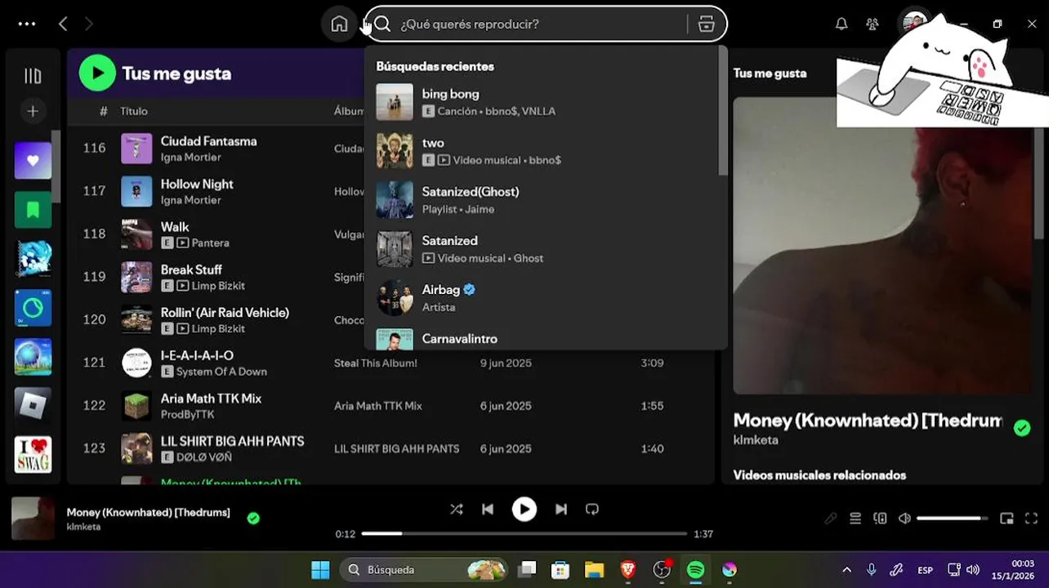The height and width of the screenshot is (588, 1049).
Task: Open connect to a device icon
Action: (x=880, y=519)
